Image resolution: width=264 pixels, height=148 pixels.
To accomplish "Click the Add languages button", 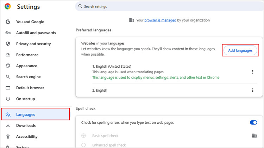I will tap(240, 50).
